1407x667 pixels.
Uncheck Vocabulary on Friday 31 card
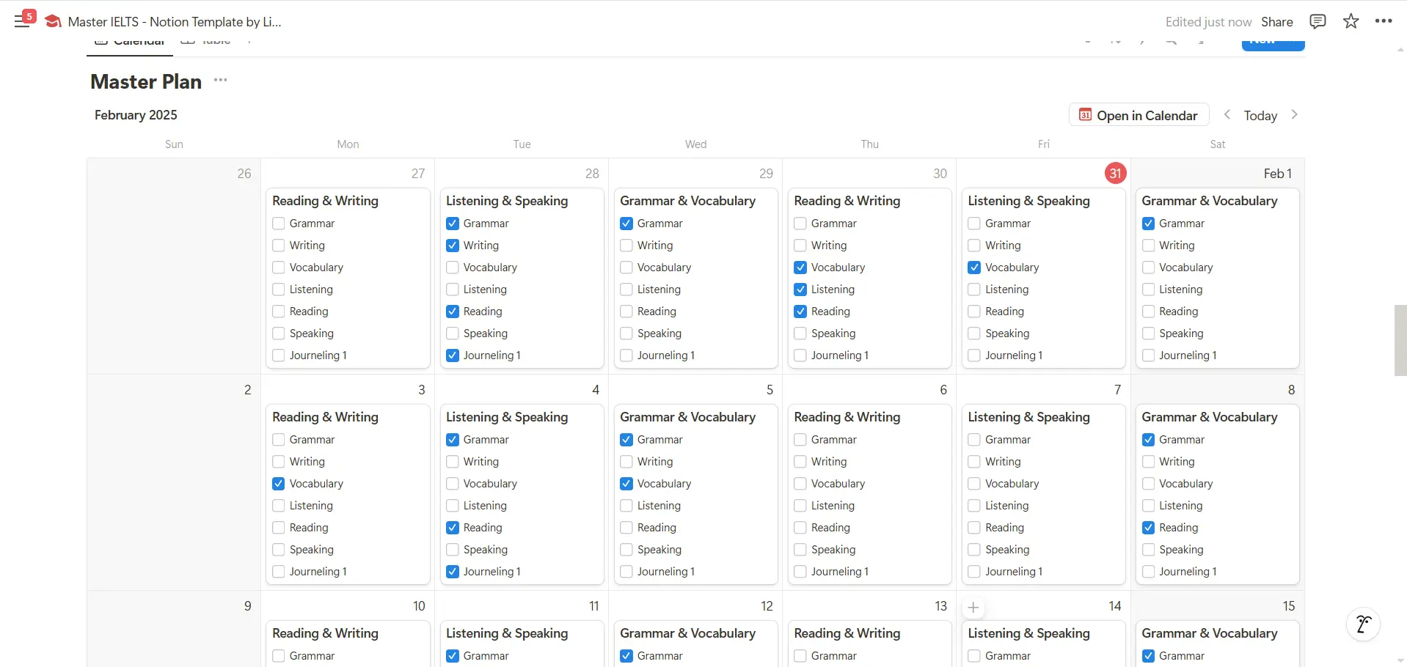[974, 268]
